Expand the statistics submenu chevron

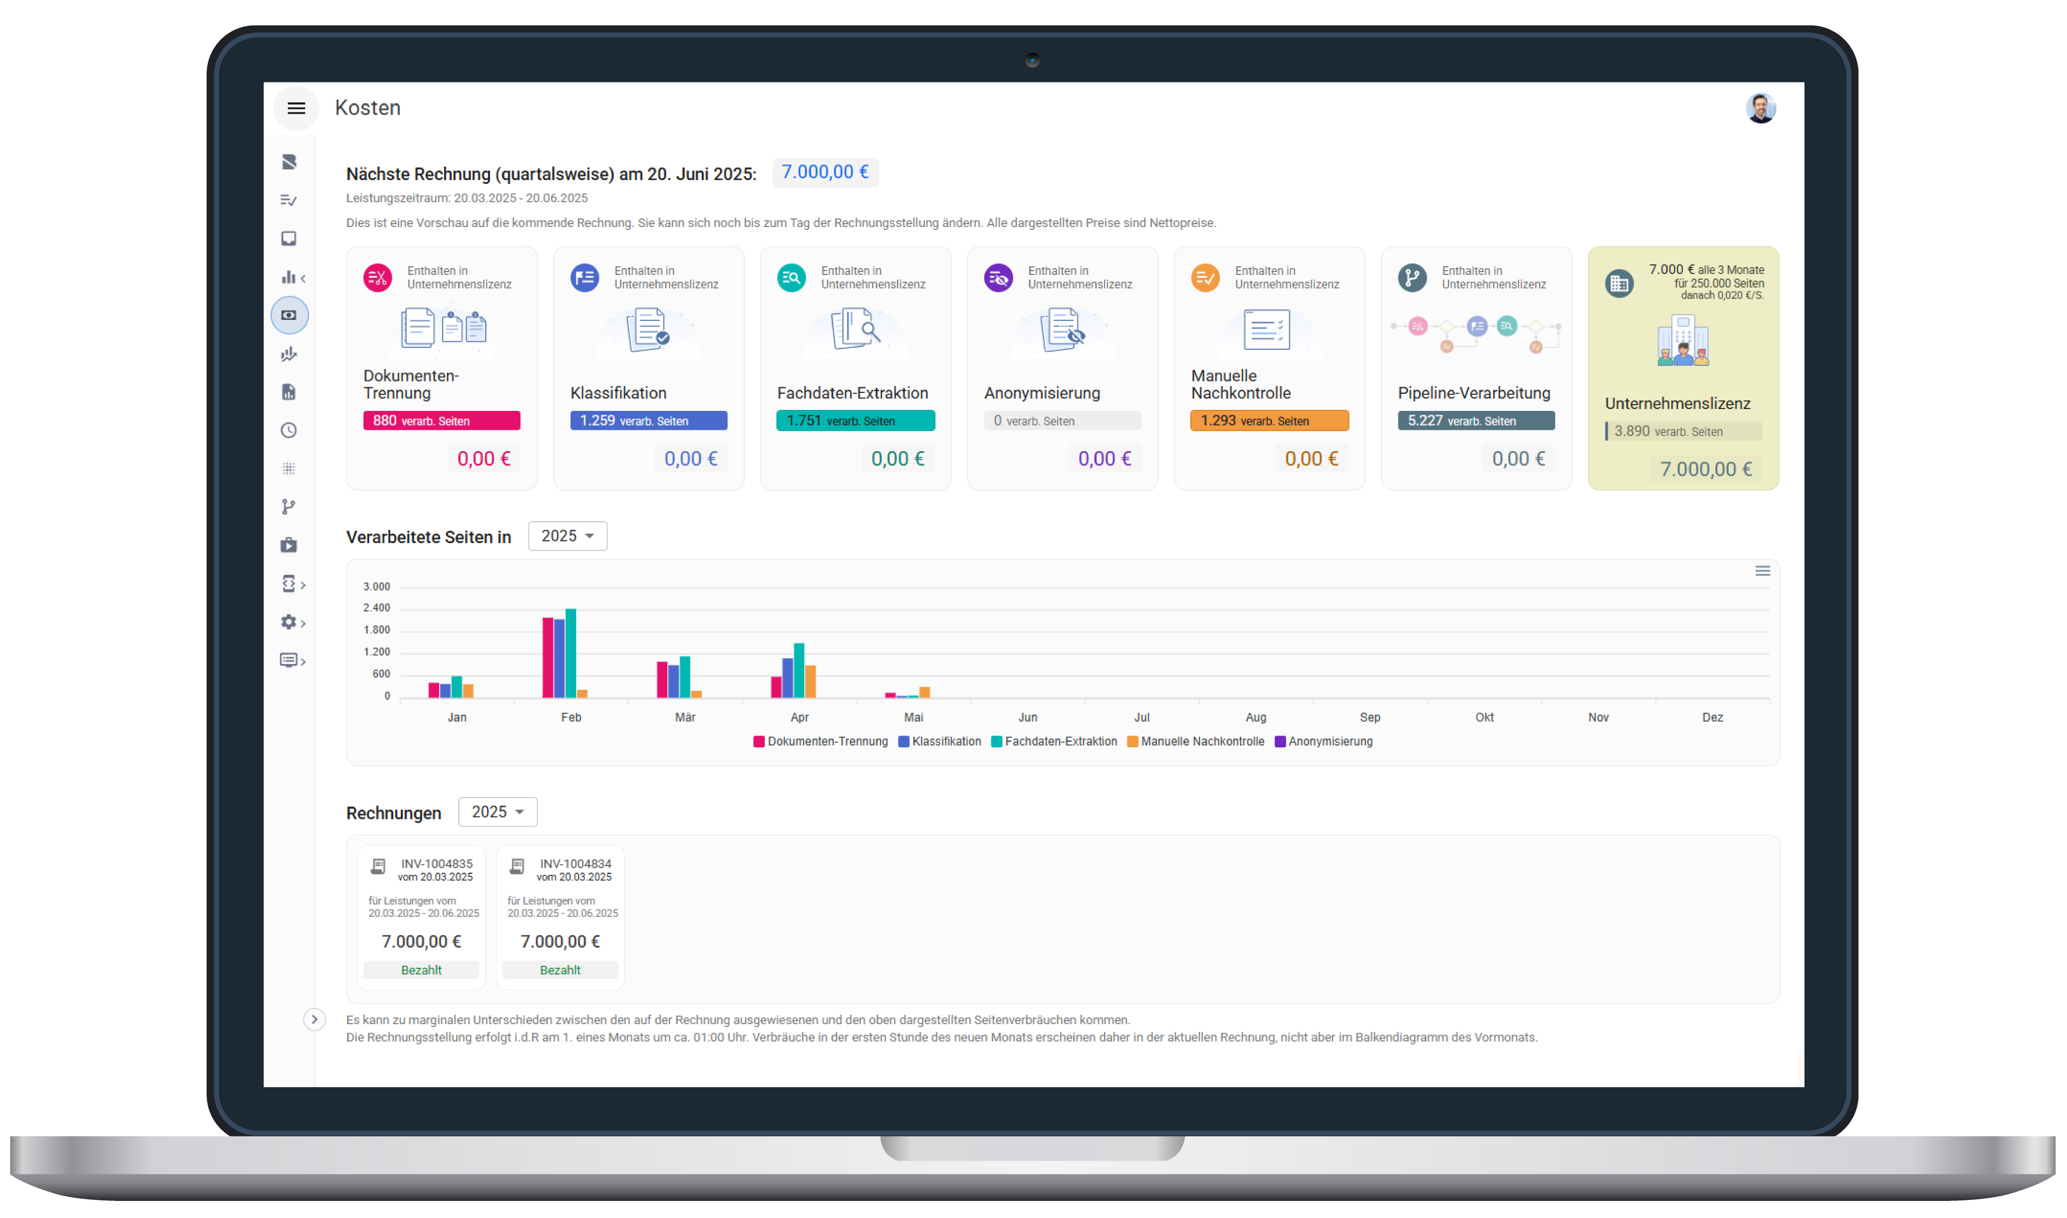pos(304,279)
